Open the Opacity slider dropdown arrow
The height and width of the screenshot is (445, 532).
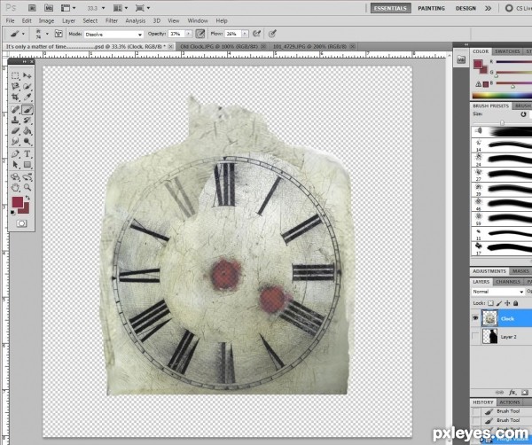pyautogui.click(x=189, y=34)
